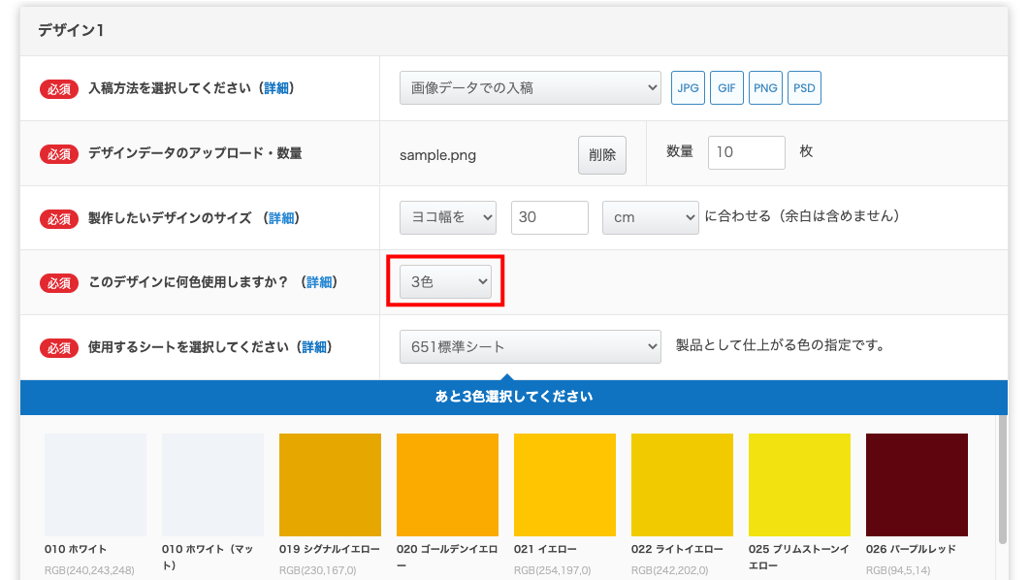Pick the 026 パープルレッド color swatch
1030x580 pixels.
tap(917, 485)
